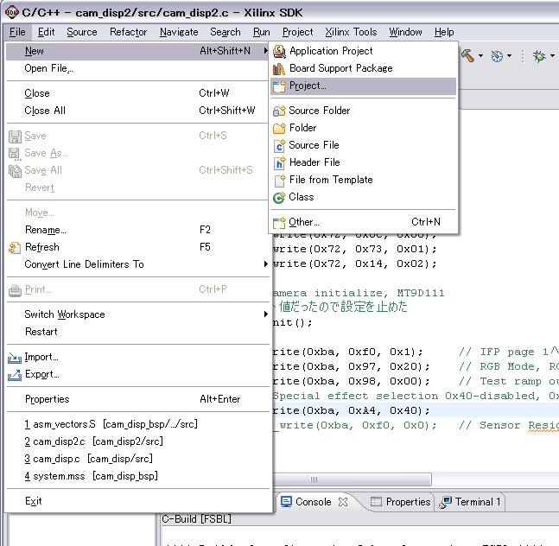Click comment 'amera initialize, MT9D111'
Viewport: 559px width, 546px height.
(359, 294)
